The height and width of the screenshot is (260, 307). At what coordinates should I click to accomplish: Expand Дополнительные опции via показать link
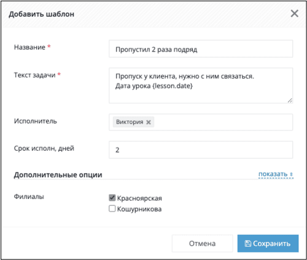tap(273, 174)
